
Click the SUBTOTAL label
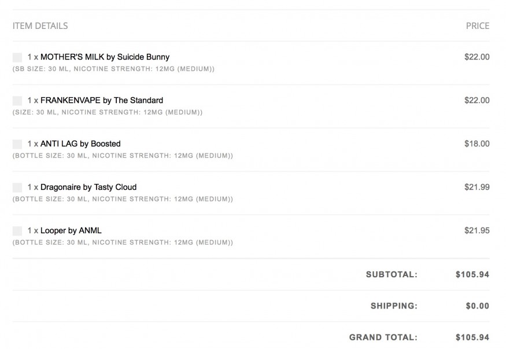coord(391,274)
